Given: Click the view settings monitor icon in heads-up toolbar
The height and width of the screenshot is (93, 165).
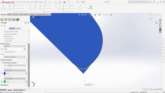Looking at the screenshot, I should 111,15.
